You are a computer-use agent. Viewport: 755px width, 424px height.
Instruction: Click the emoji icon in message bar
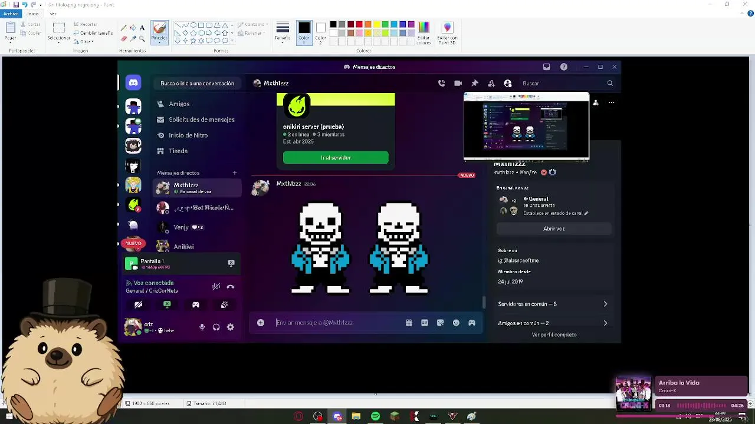click(x=456, y=323)
